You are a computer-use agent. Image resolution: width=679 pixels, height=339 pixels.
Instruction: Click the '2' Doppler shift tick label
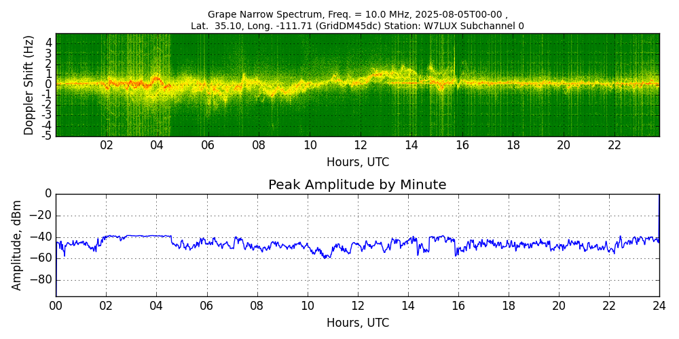click(x=50, y=64)
